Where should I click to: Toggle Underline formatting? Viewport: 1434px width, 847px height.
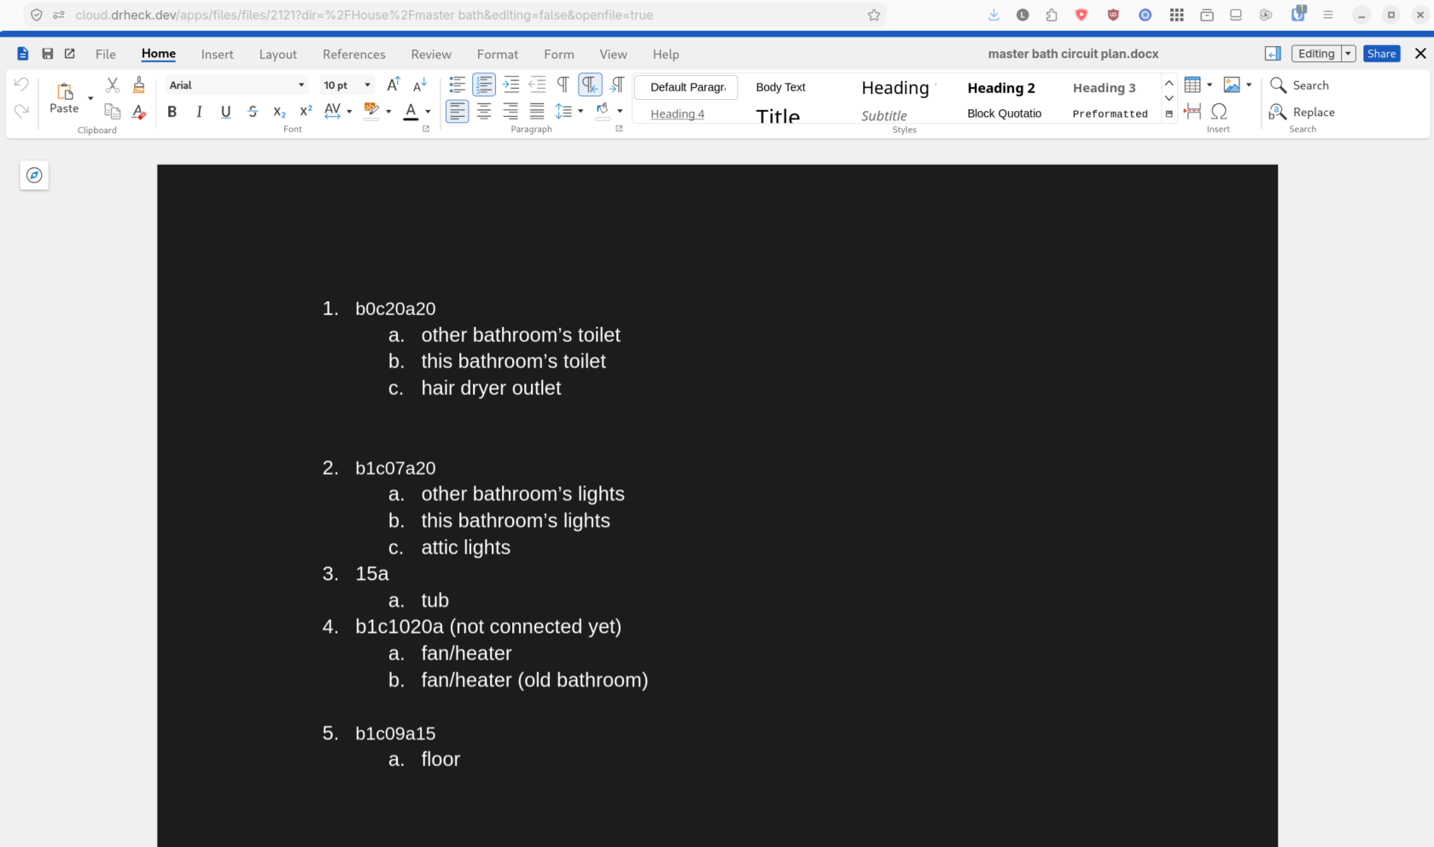(225, 112)
